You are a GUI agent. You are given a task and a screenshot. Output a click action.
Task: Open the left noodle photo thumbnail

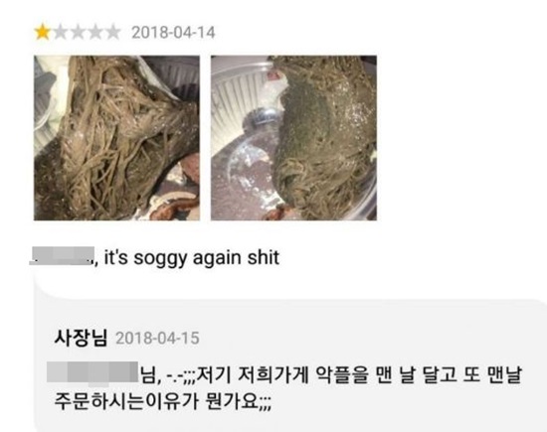117,138
